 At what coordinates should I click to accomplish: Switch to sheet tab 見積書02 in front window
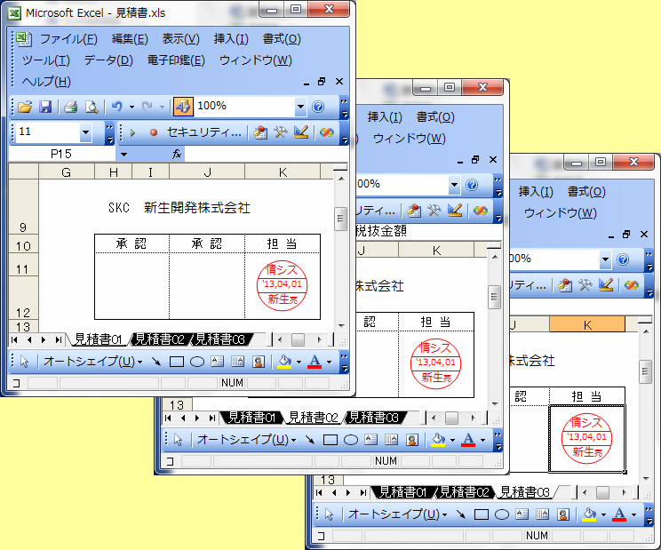coord(159,339)
